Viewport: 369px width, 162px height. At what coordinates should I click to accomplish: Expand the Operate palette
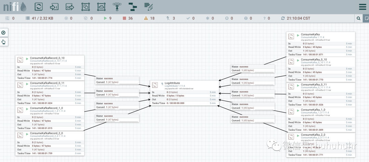3,42
